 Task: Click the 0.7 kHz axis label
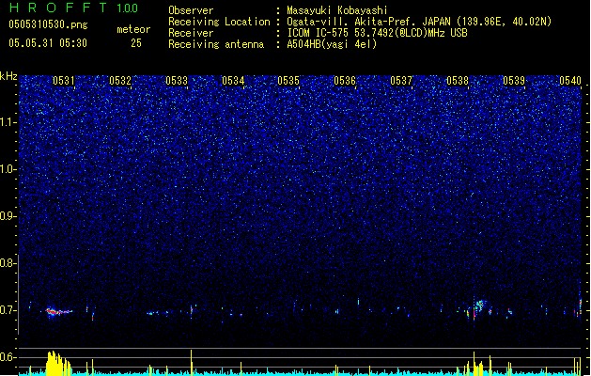[8, 310]
